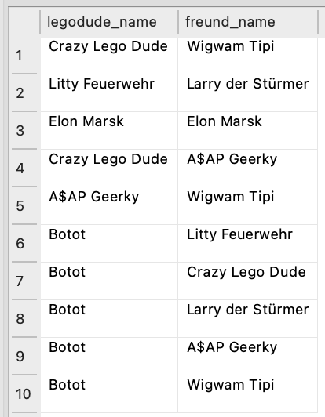Screen dimensions: 325x417
Task: Click the legodude_name column header
Action: click(109, 22)
